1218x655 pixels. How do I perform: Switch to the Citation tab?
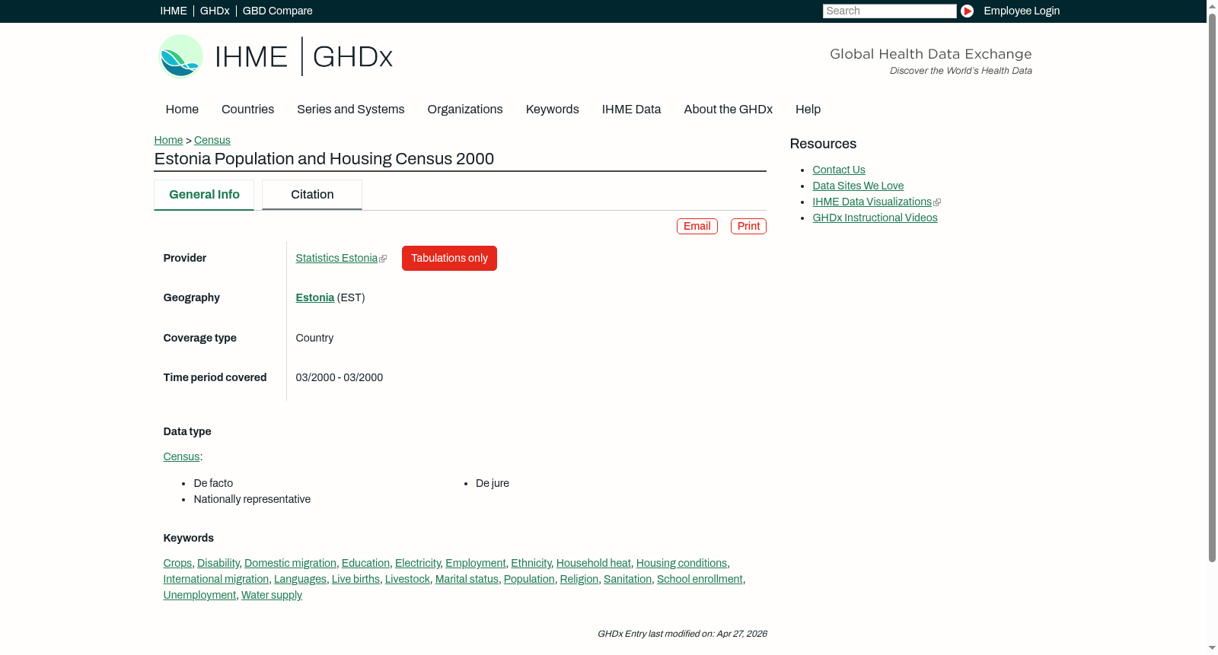[312, 195]
